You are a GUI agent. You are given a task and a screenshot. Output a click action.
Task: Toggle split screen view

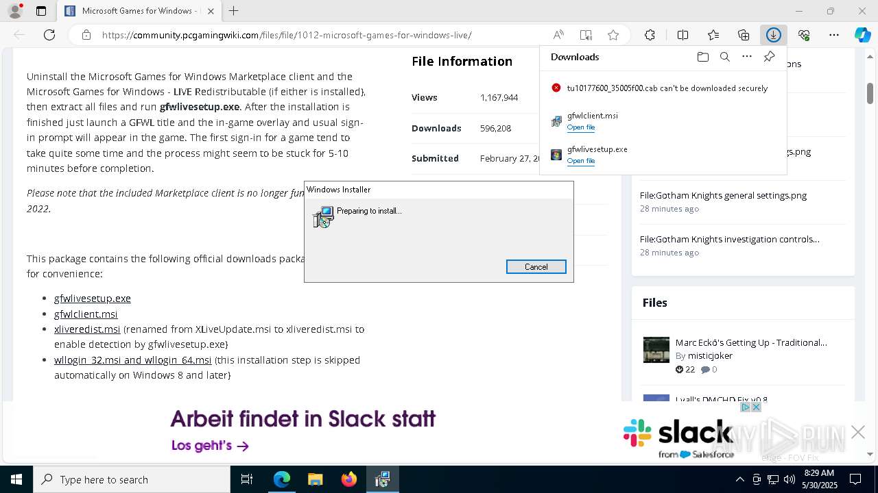click(x=683, y=35)
